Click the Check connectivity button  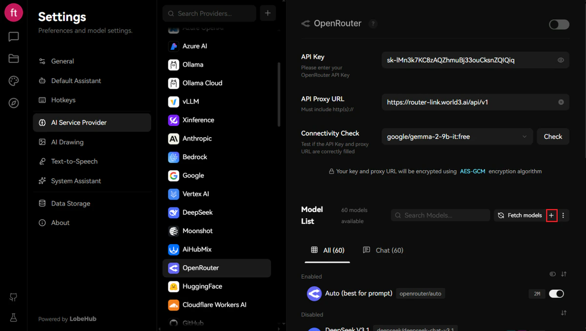pos(553,137)
